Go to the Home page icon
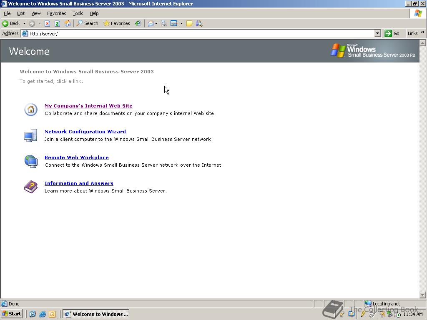This screenshot has width=427, height=320. pyautogui.click(x=68, y=23)
